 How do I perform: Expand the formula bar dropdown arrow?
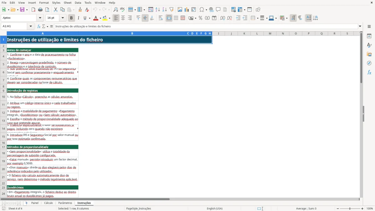(360, 26)
